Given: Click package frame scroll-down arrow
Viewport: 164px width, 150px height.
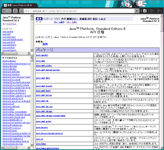Looking at the screenshot, I should [32, 50].
